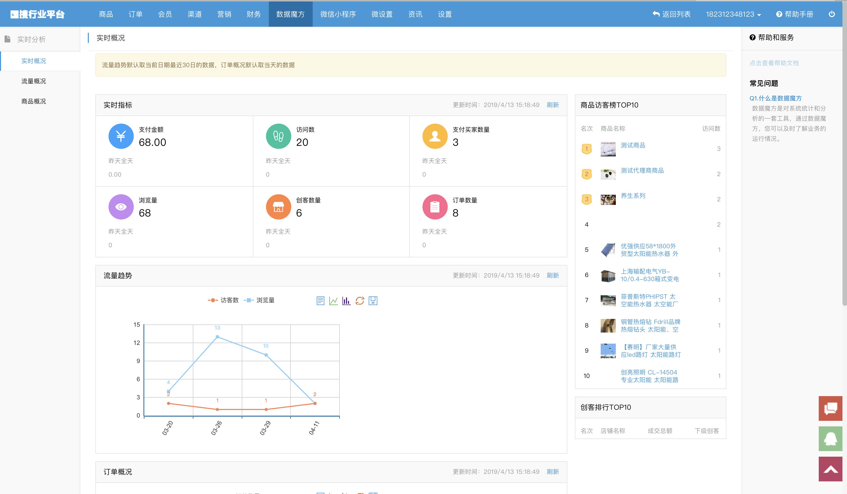This screenshot has width=847, height=494.
Task: Select 实时概况 in sidebar
Action: tap(40, 61)
